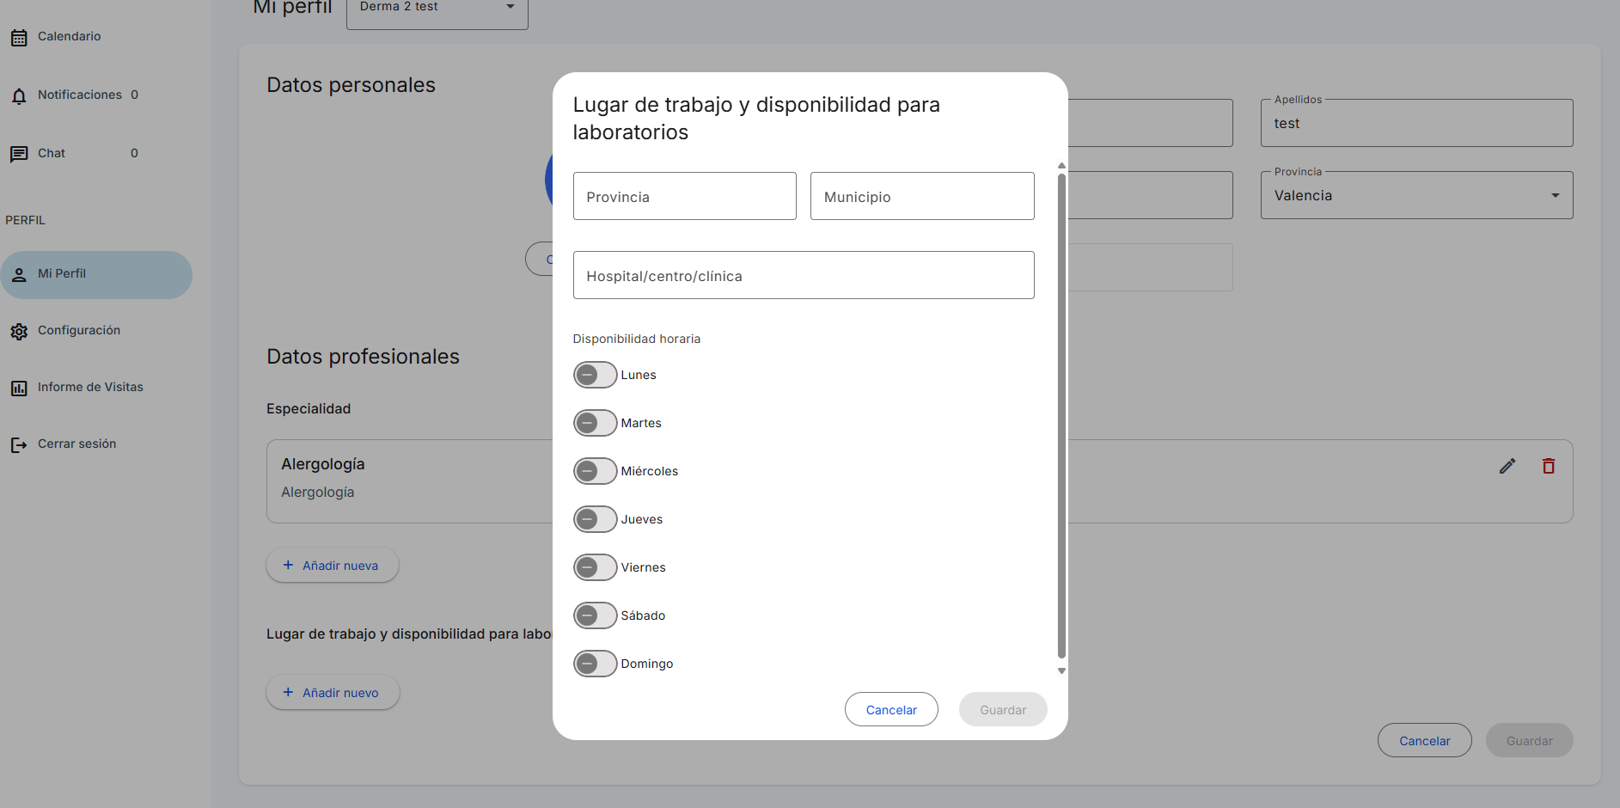Open the Valencia Provincia dropdown
1620x808 pixels.
[1416, 195]
